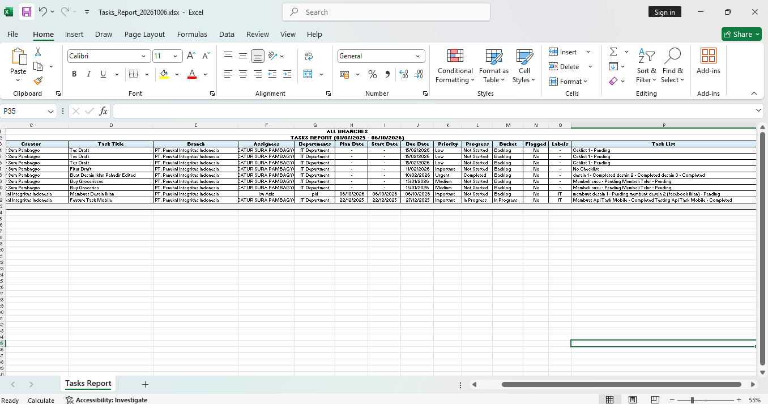The width and height of the screenshot is (768, 404).
Task: Click Decrease Decimal icon
Action: pos(419,74)
